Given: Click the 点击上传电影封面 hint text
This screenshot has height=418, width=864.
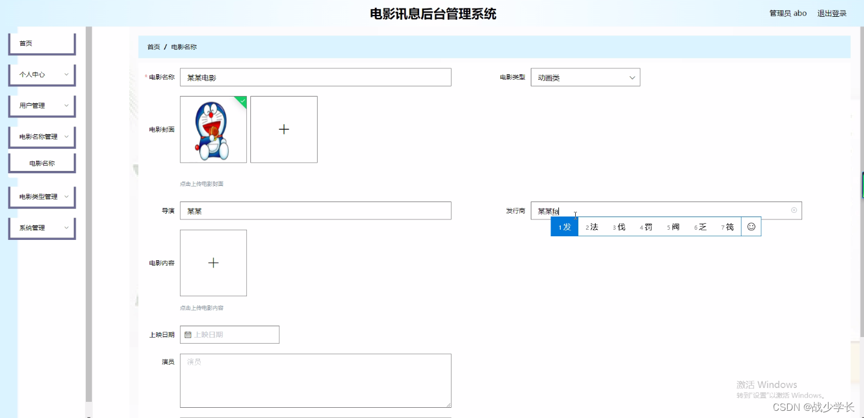Looking at the screenshot, I should pos(202,184).
